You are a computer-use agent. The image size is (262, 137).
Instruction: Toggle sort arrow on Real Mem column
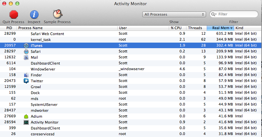coord(232,28)
